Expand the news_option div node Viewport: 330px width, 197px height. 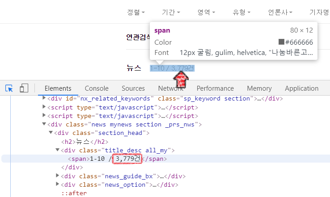(57, 184)
